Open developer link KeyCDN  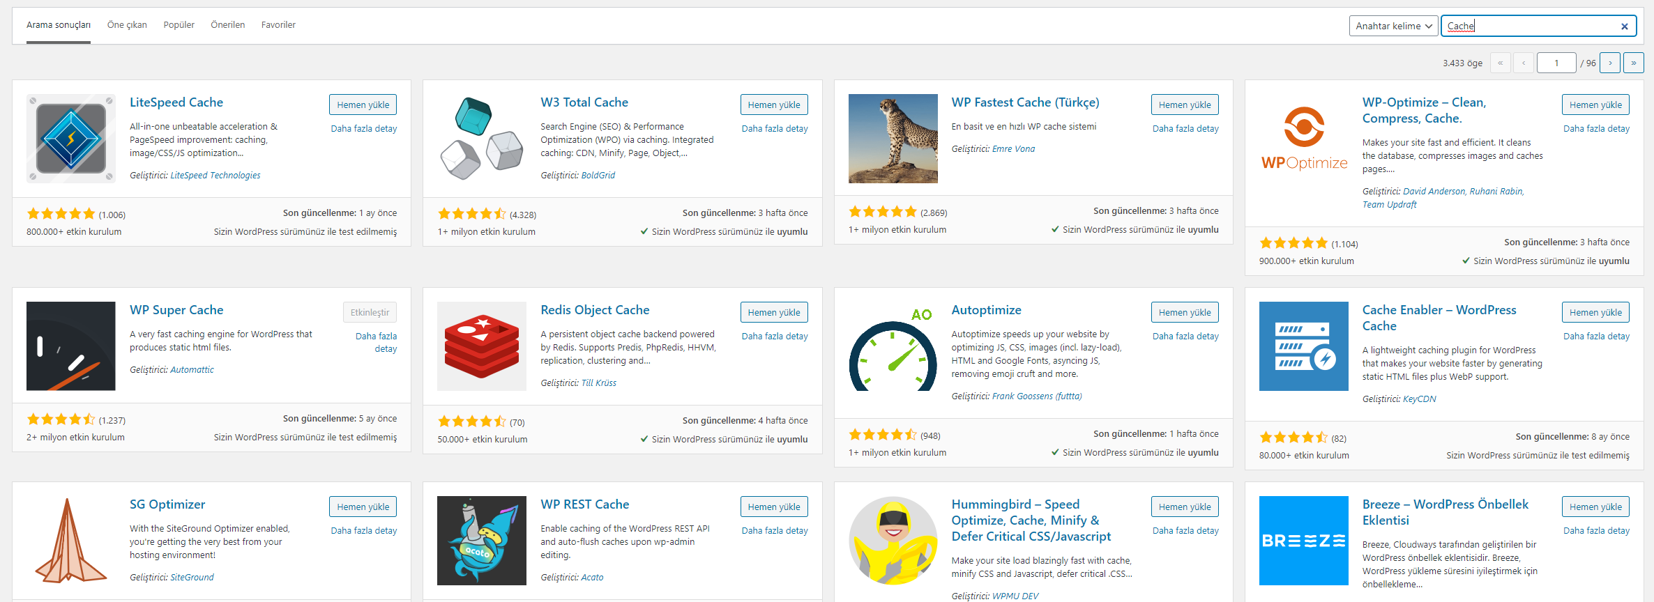(1420, 399)
